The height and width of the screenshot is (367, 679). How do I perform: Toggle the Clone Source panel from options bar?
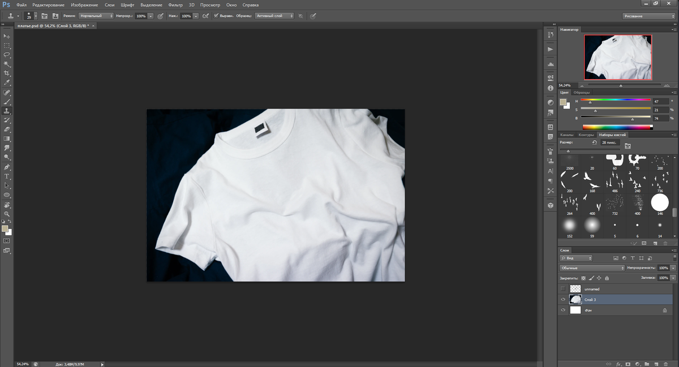click(55, 16)
